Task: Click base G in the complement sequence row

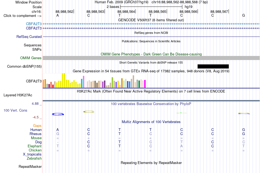Action: tap(243, 15)
